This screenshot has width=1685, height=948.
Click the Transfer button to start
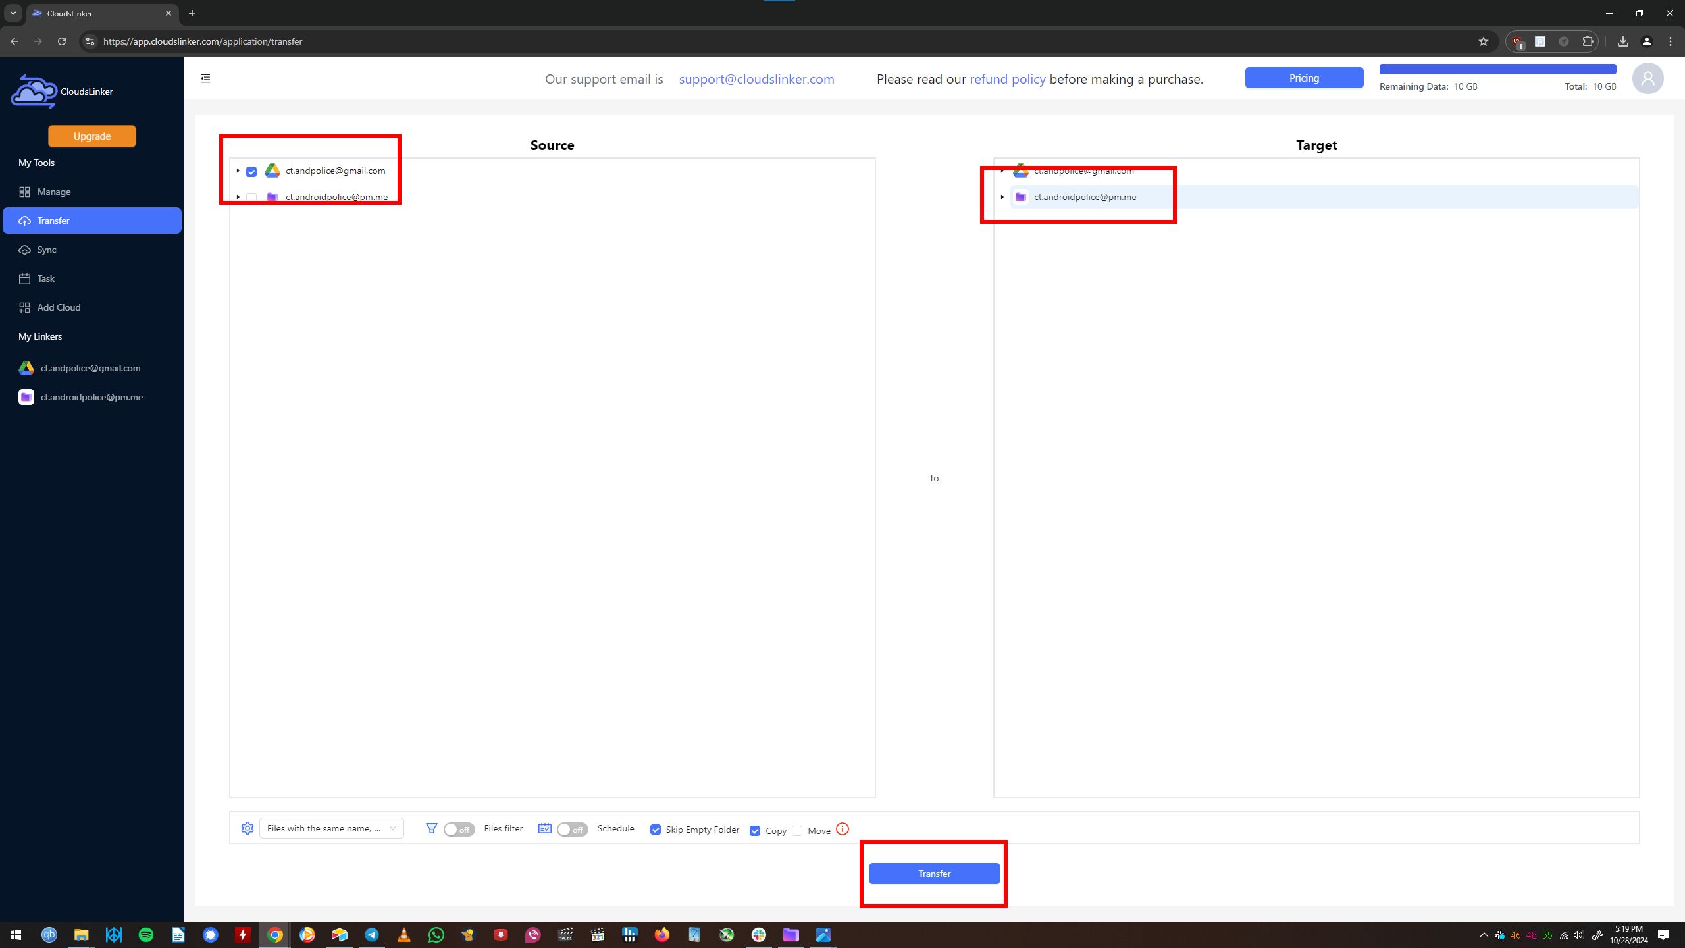pos(934,874)
